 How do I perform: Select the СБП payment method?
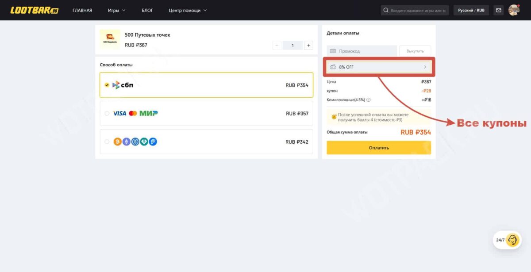coord(206,85)
